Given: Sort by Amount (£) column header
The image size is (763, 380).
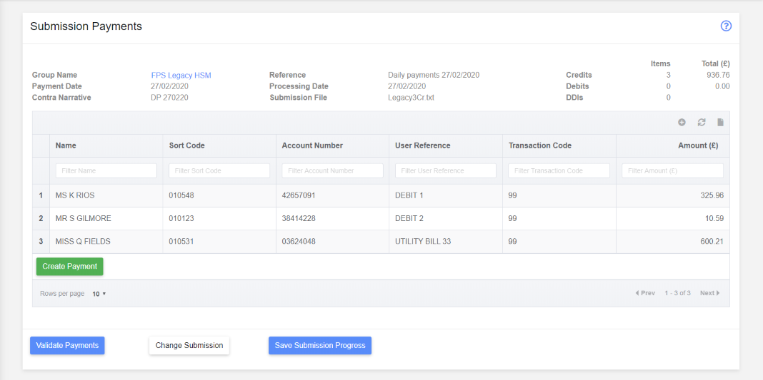Looking at the screenshot, I should click(672, 145).
